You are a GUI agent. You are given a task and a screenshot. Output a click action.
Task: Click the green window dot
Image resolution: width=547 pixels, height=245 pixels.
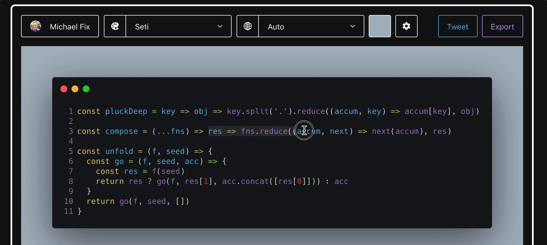[x=86, y=89]
